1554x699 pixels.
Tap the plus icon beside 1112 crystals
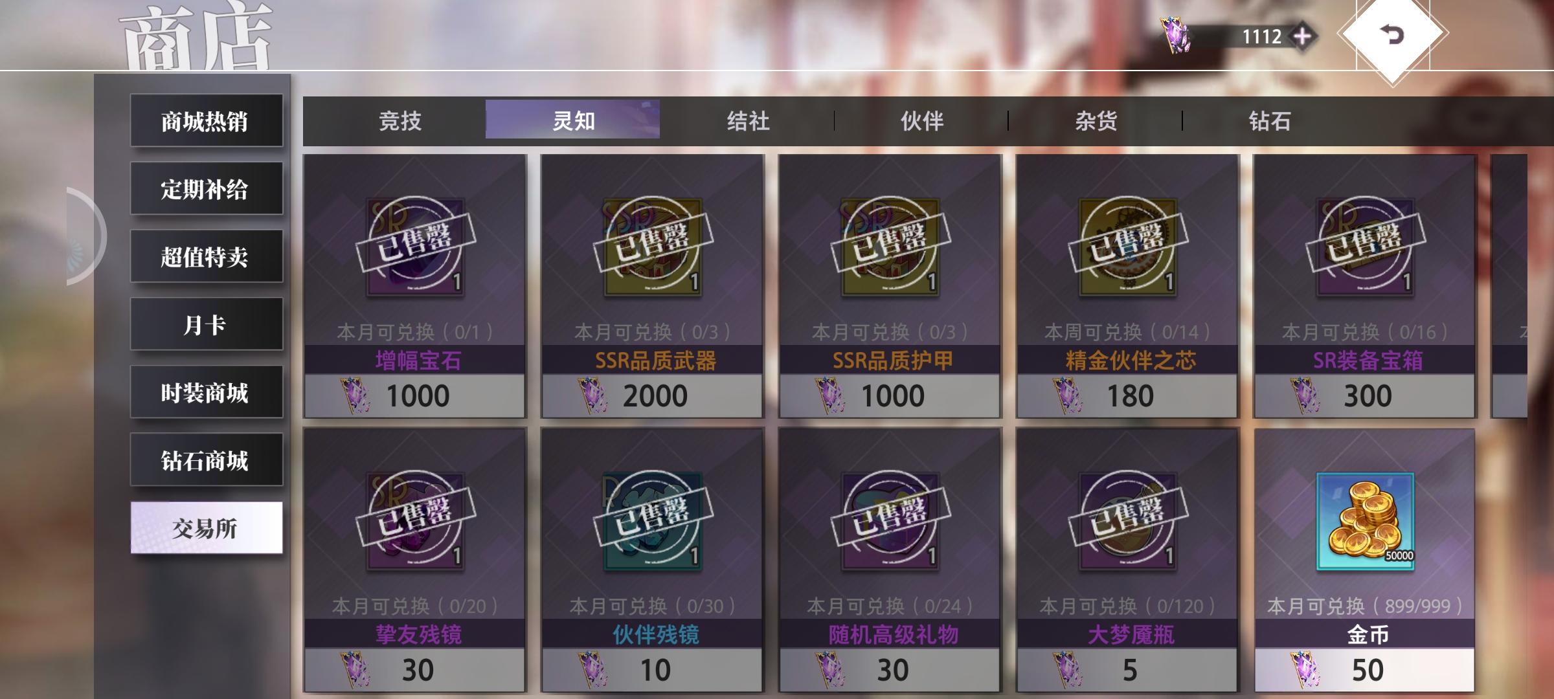click(x=1303, y=36)
